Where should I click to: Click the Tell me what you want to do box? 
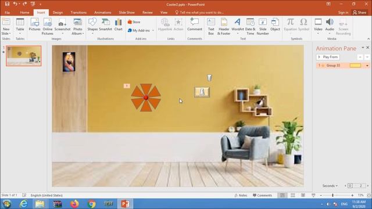click(199, 12)
